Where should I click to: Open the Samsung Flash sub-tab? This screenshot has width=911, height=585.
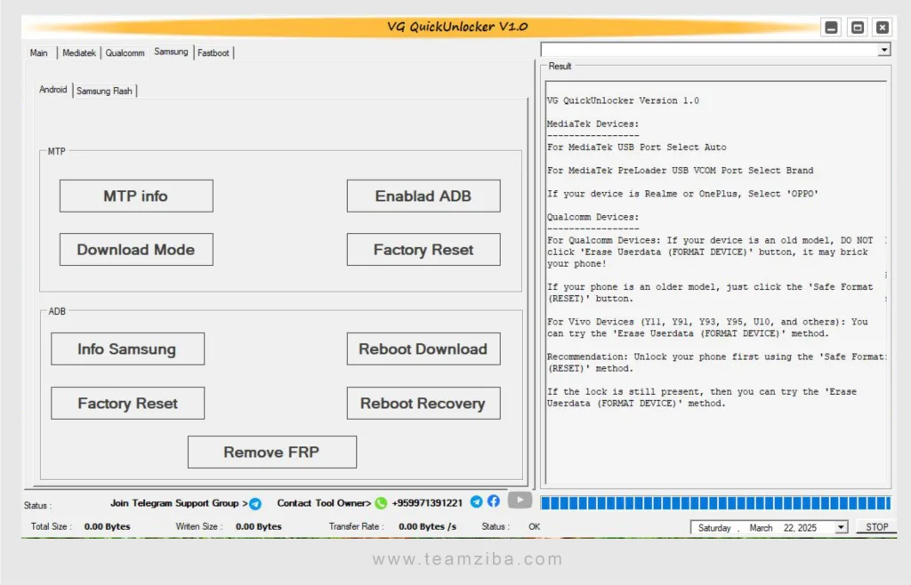click(105, 91)
